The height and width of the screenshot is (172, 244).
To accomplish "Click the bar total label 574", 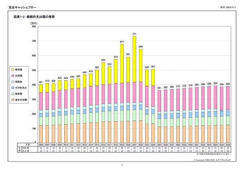I will coord(115,57).
